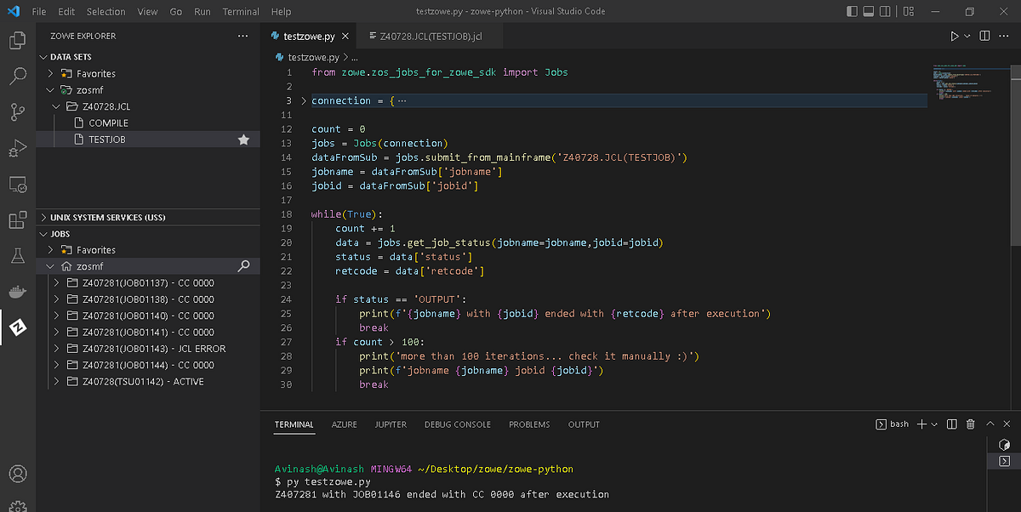Open the Zowe Explorer activity bar icon
Viewport: 1021px width, 512px height.
tap(18, 328)
